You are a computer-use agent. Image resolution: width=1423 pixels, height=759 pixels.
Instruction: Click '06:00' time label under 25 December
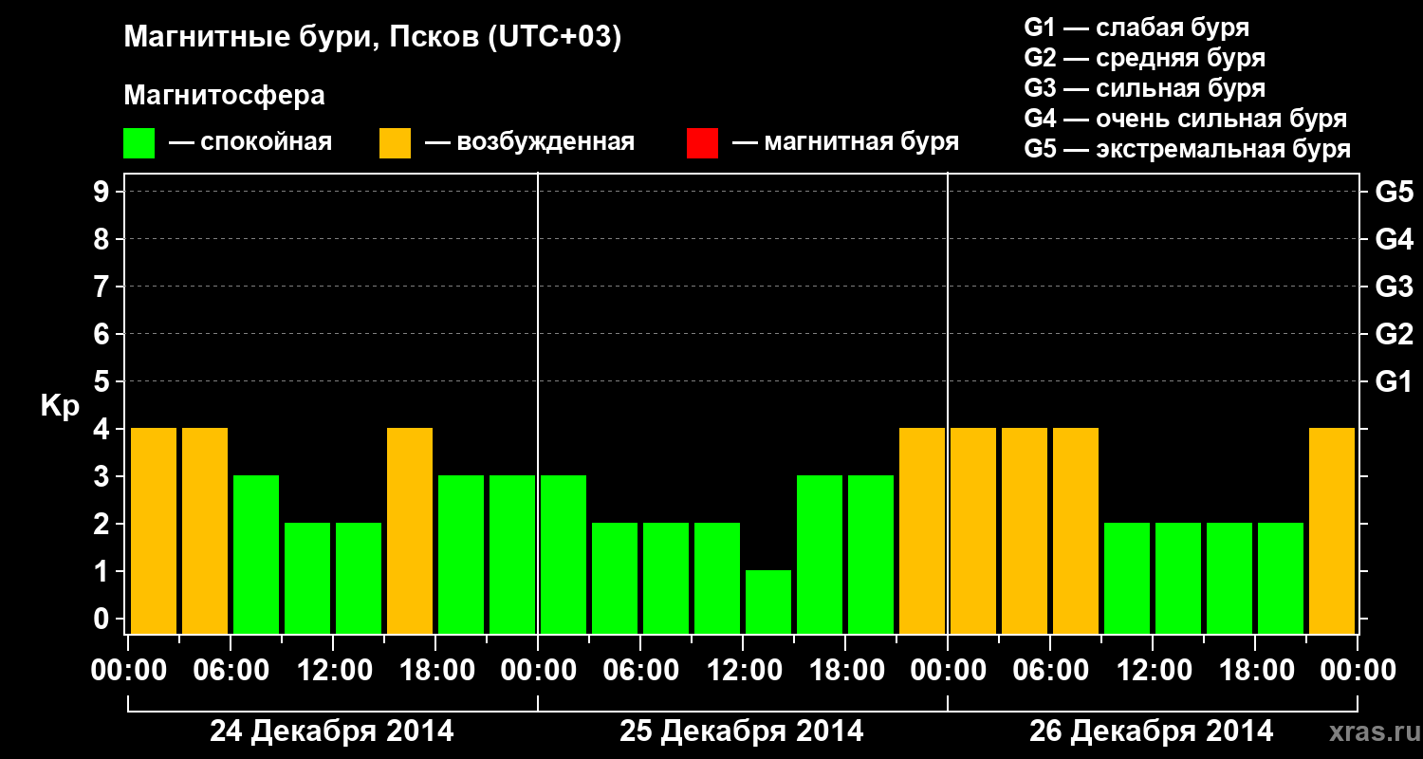point(640,671)
